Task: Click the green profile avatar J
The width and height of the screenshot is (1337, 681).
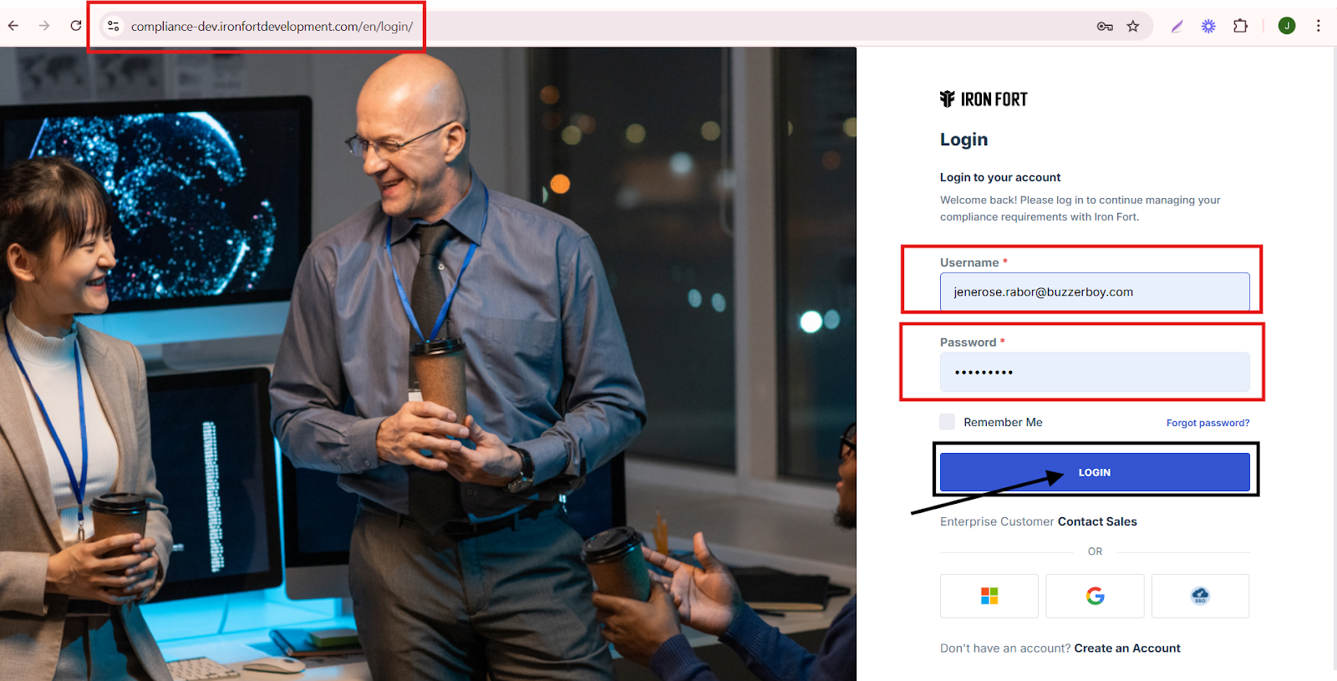Action: (1287, 26)
